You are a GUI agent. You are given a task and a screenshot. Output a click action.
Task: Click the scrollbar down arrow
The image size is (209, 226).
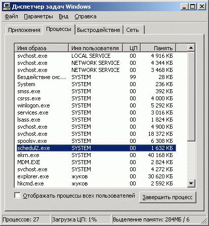point(191,183)
